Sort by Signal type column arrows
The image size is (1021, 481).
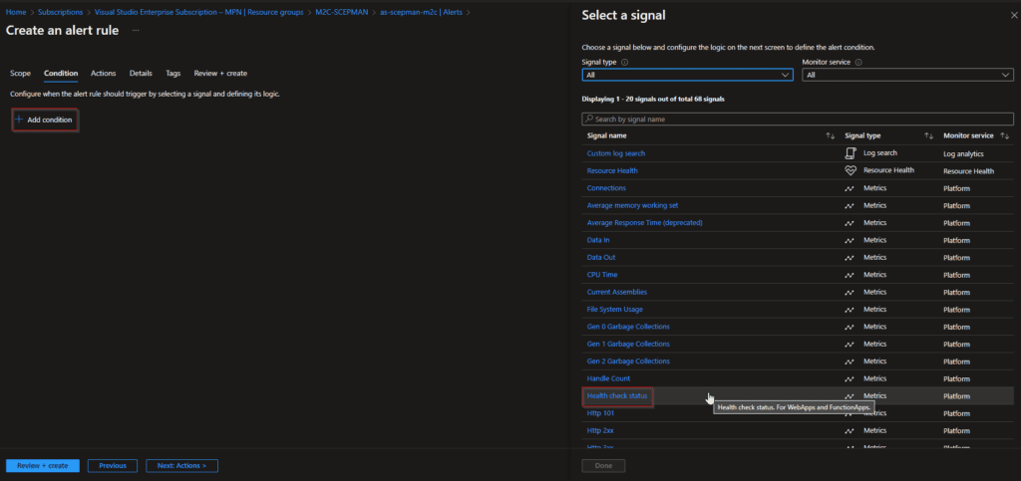tap(928, 135)
